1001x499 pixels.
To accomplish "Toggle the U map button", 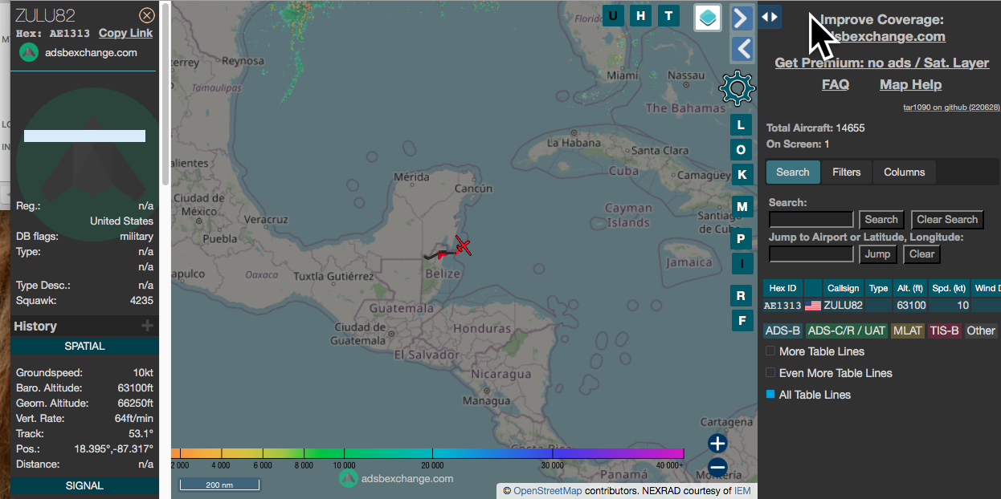I will pos(613,15).
